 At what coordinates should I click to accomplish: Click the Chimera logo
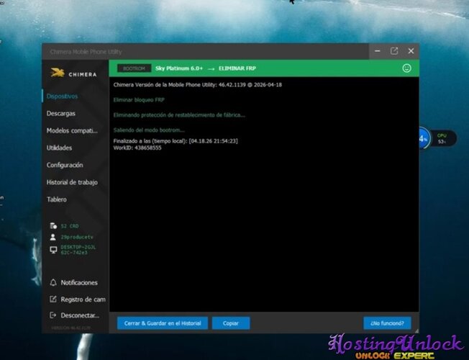[x=73, y=73]
